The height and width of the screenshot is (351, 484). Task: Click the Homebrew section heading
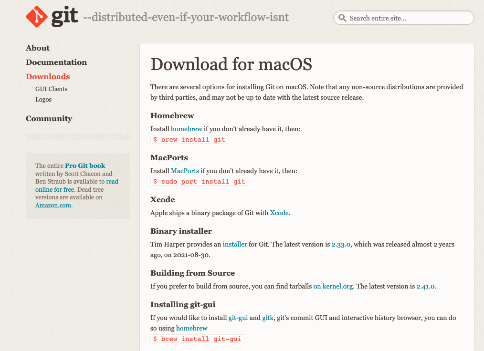click(x=172, y=116)
